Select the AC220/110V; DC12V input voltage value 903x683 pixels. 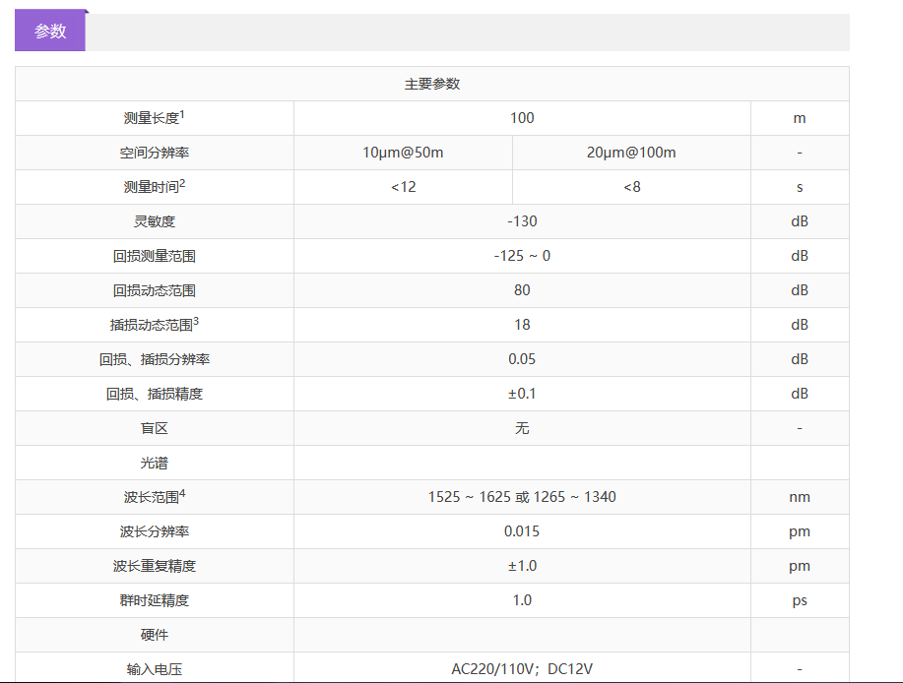click(x=522, y=669)
